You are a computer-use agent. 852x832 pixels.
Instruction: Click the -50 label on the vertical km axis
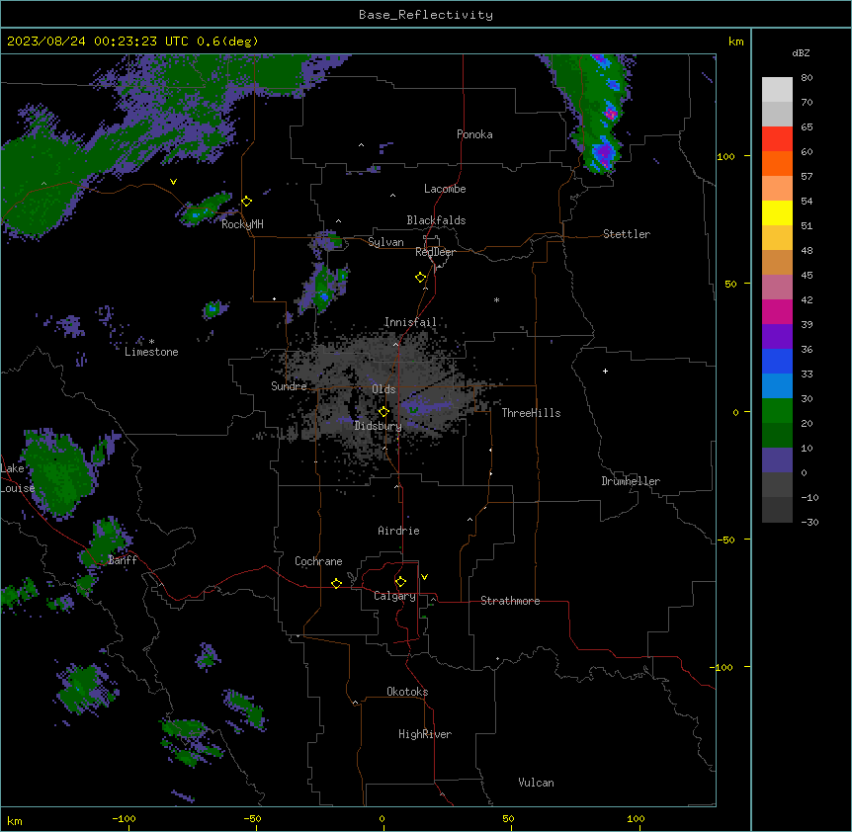click(725, 540)
